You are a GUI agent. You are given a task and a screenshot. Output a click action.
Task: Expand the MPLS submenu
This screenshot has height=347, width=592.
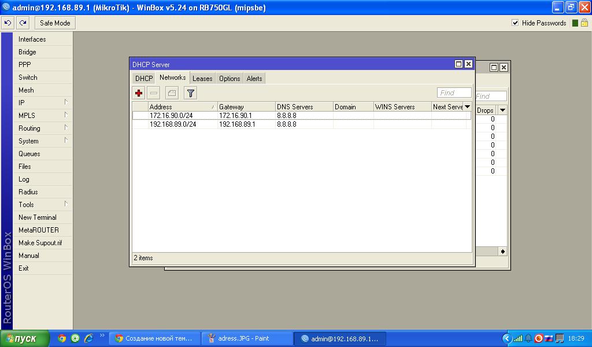click(x=43, y=116)
